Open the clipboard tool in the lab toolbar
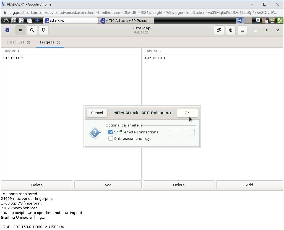The width and height of the screenshot is (284, 230). pos(264,20)
